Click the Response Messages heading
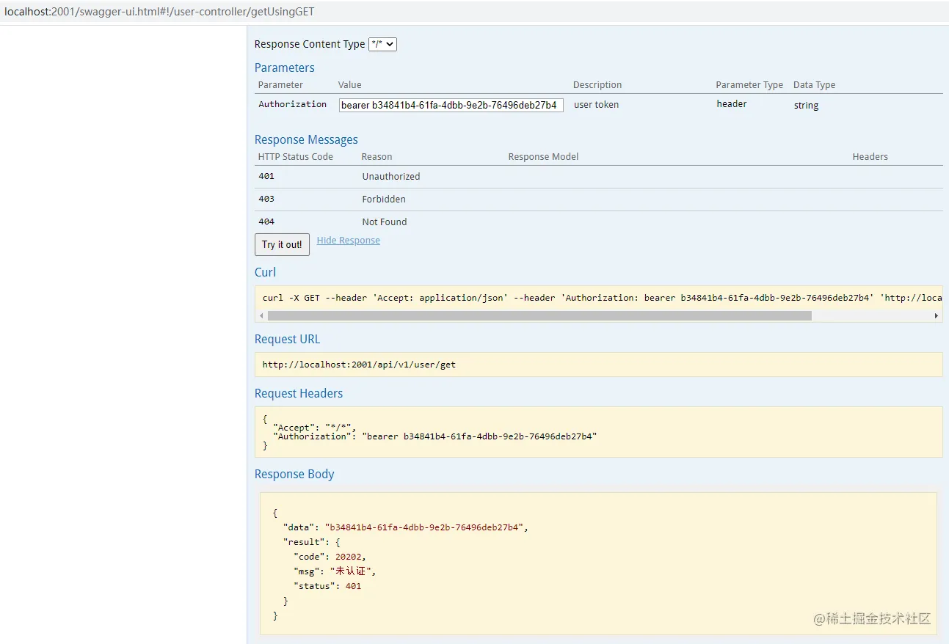Screen dimensions: 949x644 coord(306,139)
